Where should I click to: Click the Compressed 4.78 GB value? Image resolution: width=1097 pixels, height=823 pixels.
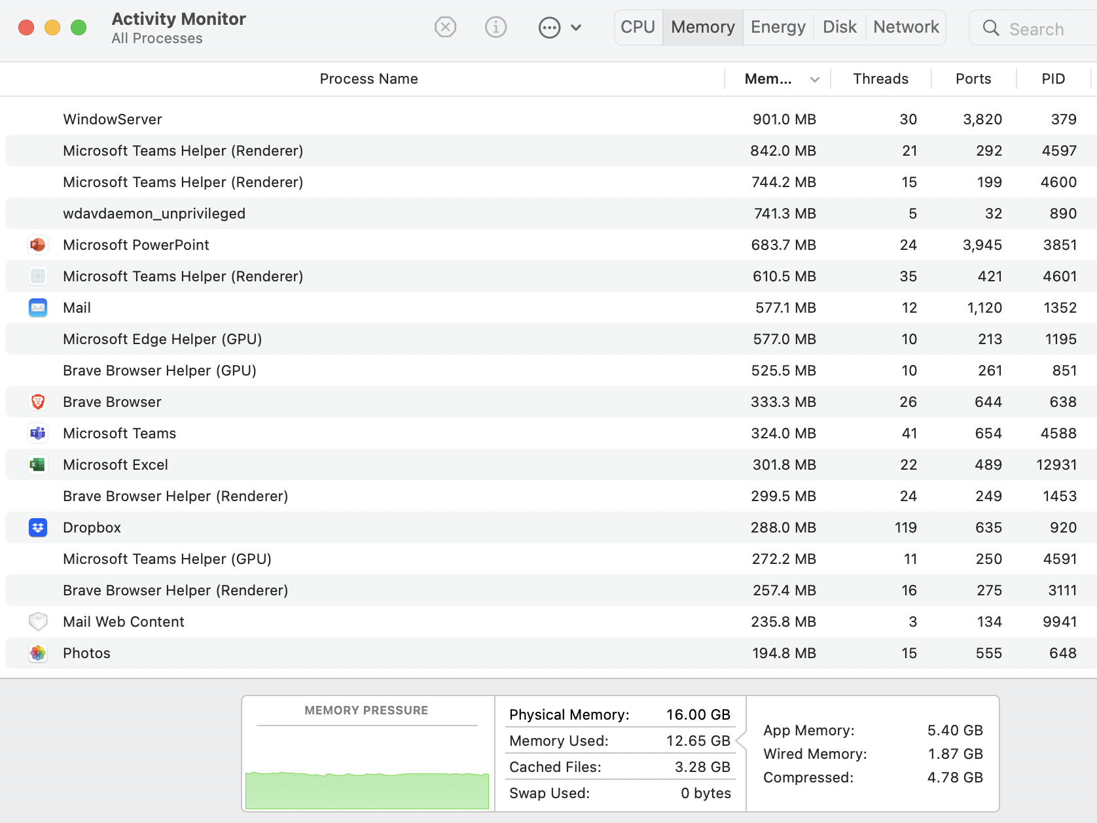955,778
